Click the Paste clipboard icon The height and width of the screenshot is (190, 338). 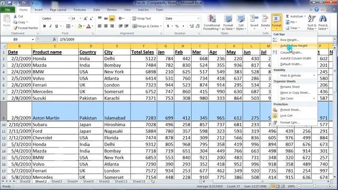coord(7,19)
